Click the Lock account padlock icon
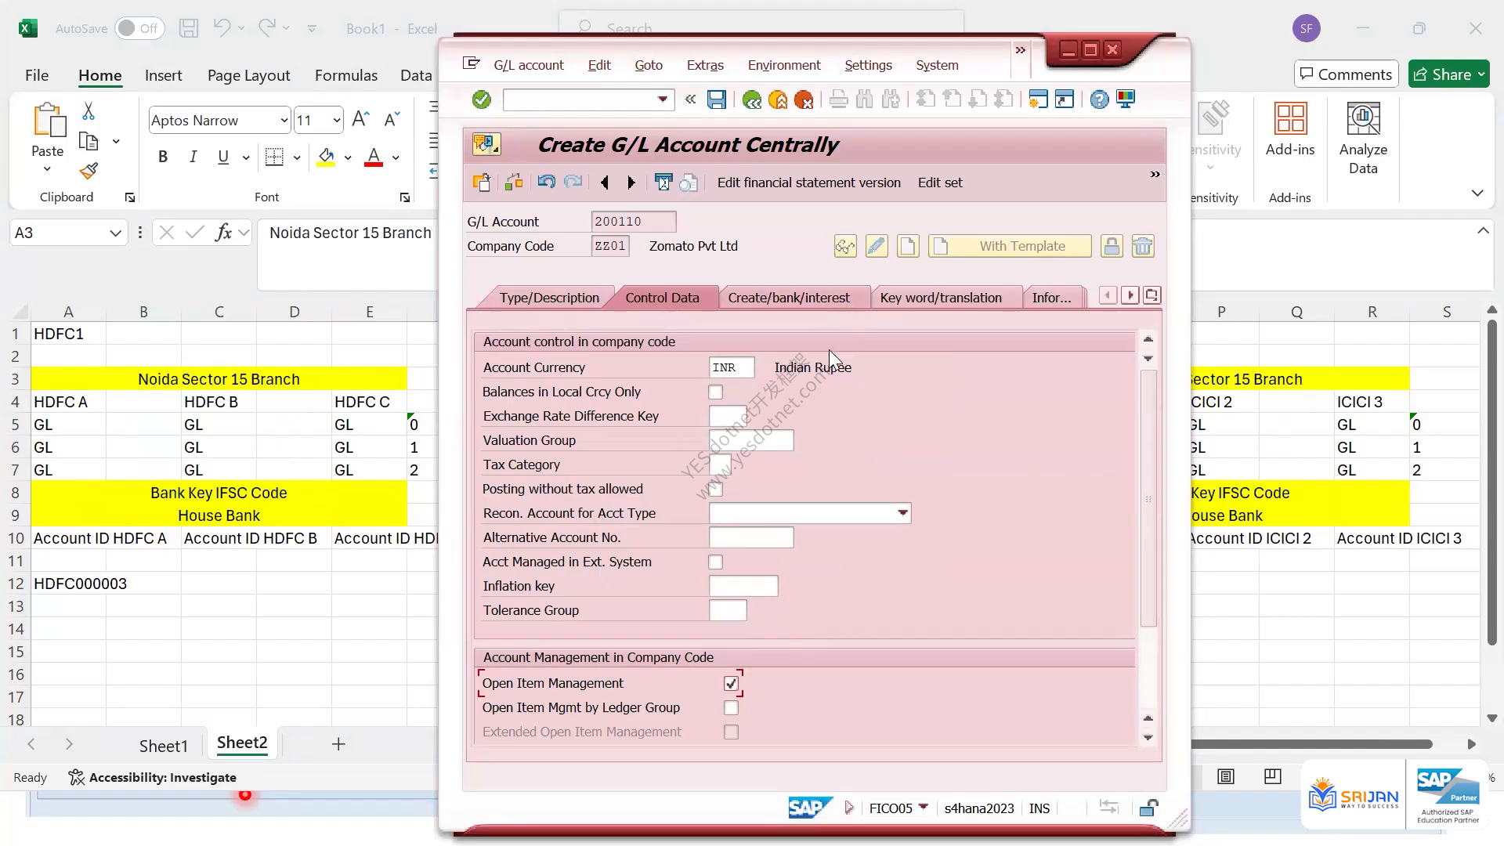The width and height of the screenshot is (1504, 846). 1111,246
